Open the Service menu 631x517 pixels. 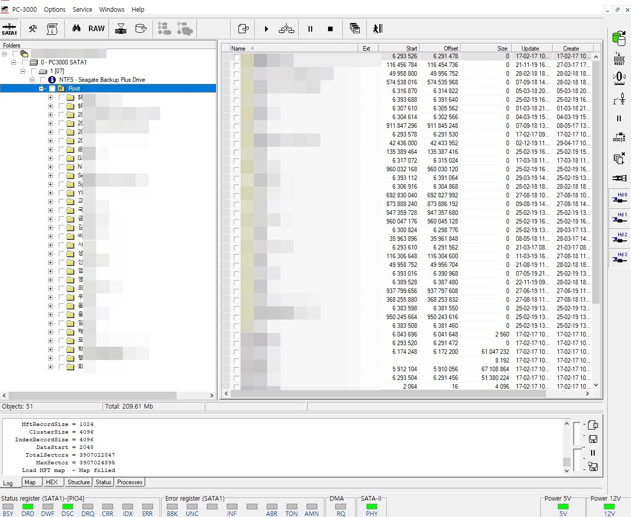click(x=82, y=9)
